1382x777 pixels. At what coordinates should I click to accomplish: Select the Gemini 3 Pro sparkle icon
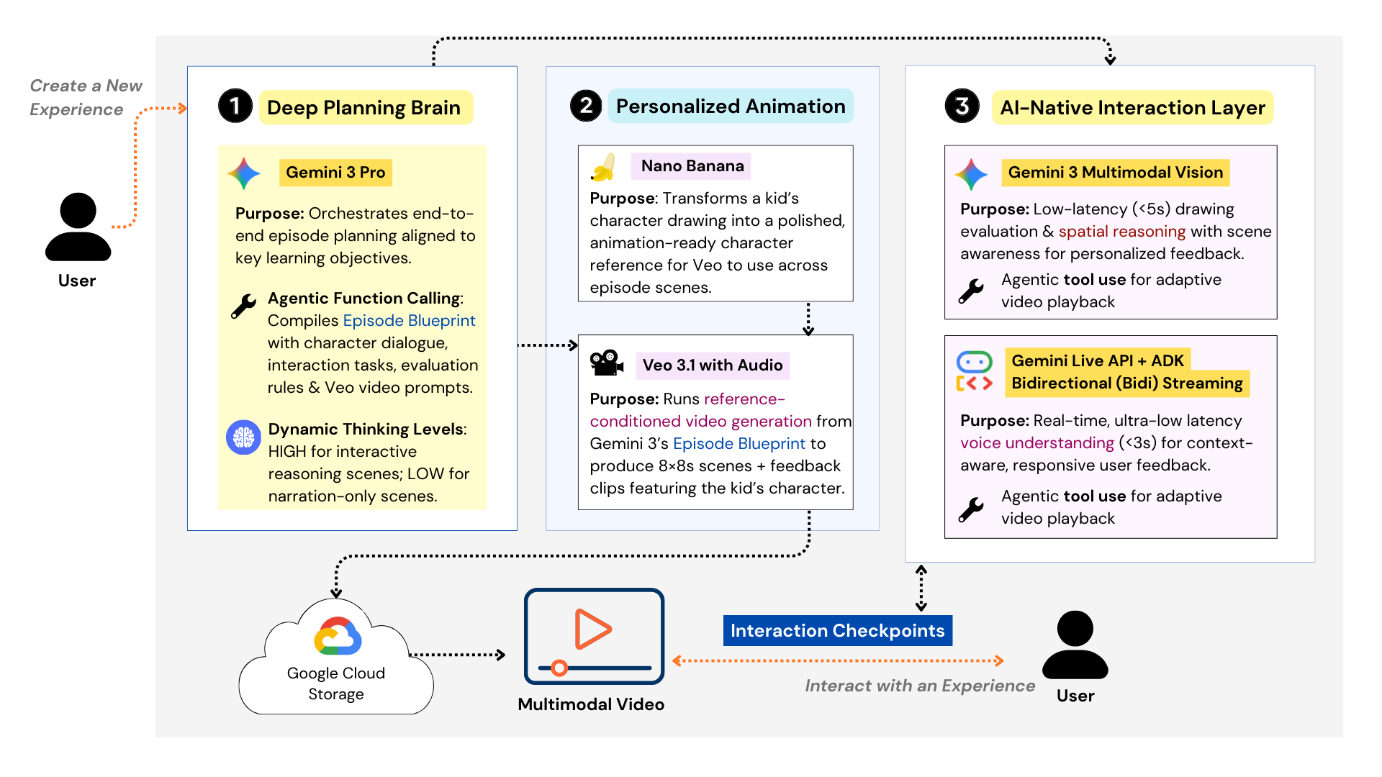click(x=244, y=173)
